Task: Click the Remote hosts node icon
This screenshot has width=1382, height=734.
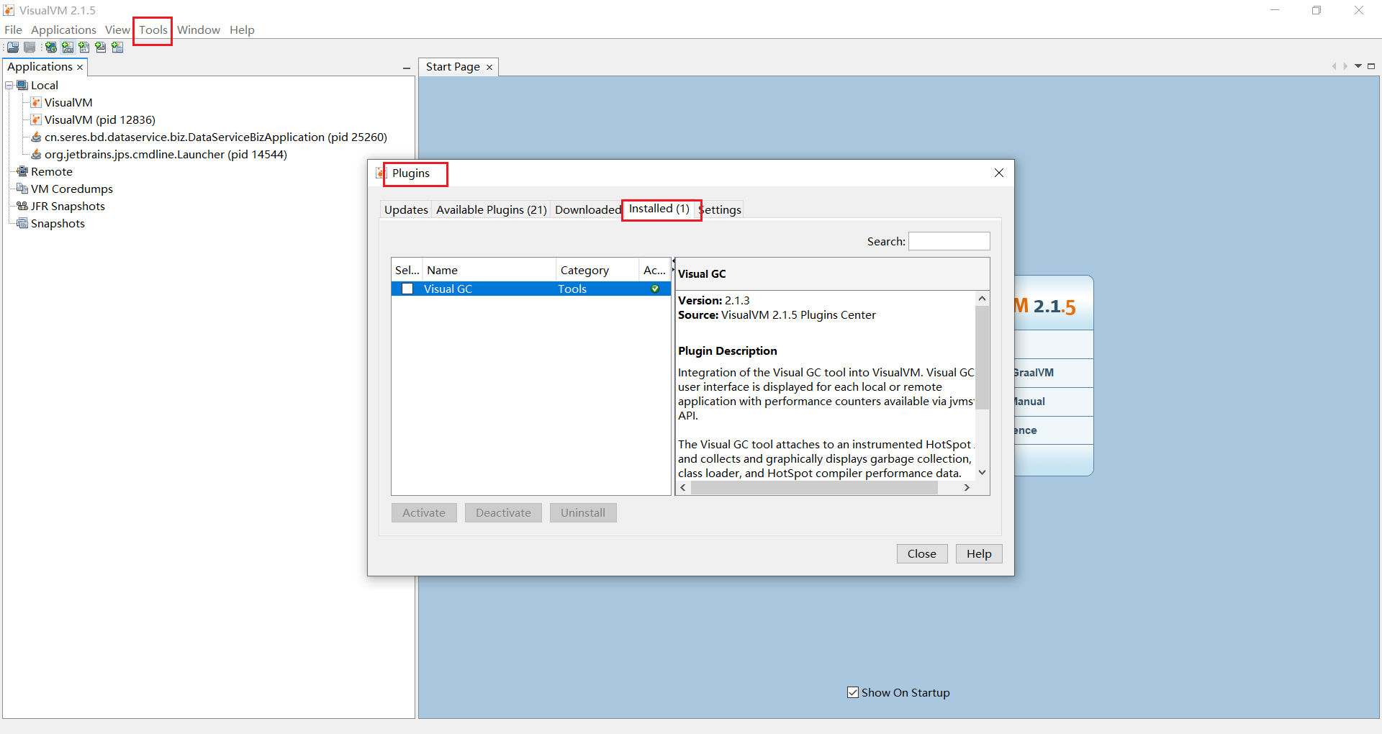Action: [22, 172]
